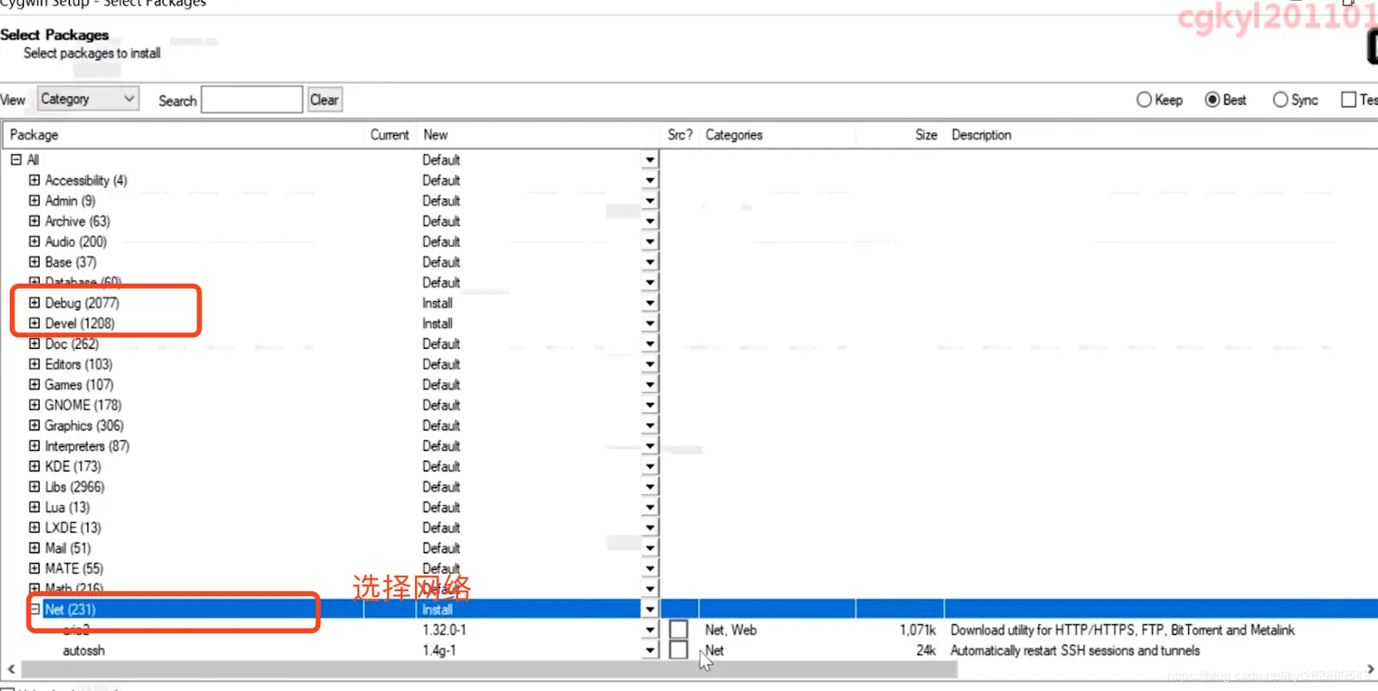Click the Src? column header
1378x691 pixels.
pyautogui.click(x=680, y=135)
